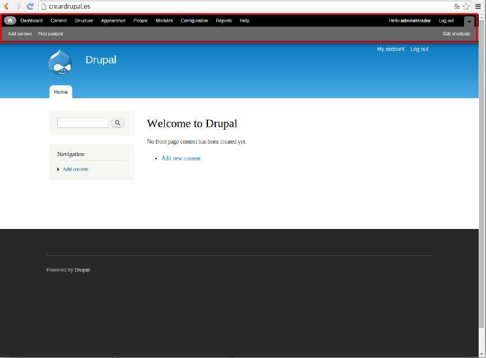Click Add content shortcut
The width and height of the screenshot is (486, 358).
(20, 34)
